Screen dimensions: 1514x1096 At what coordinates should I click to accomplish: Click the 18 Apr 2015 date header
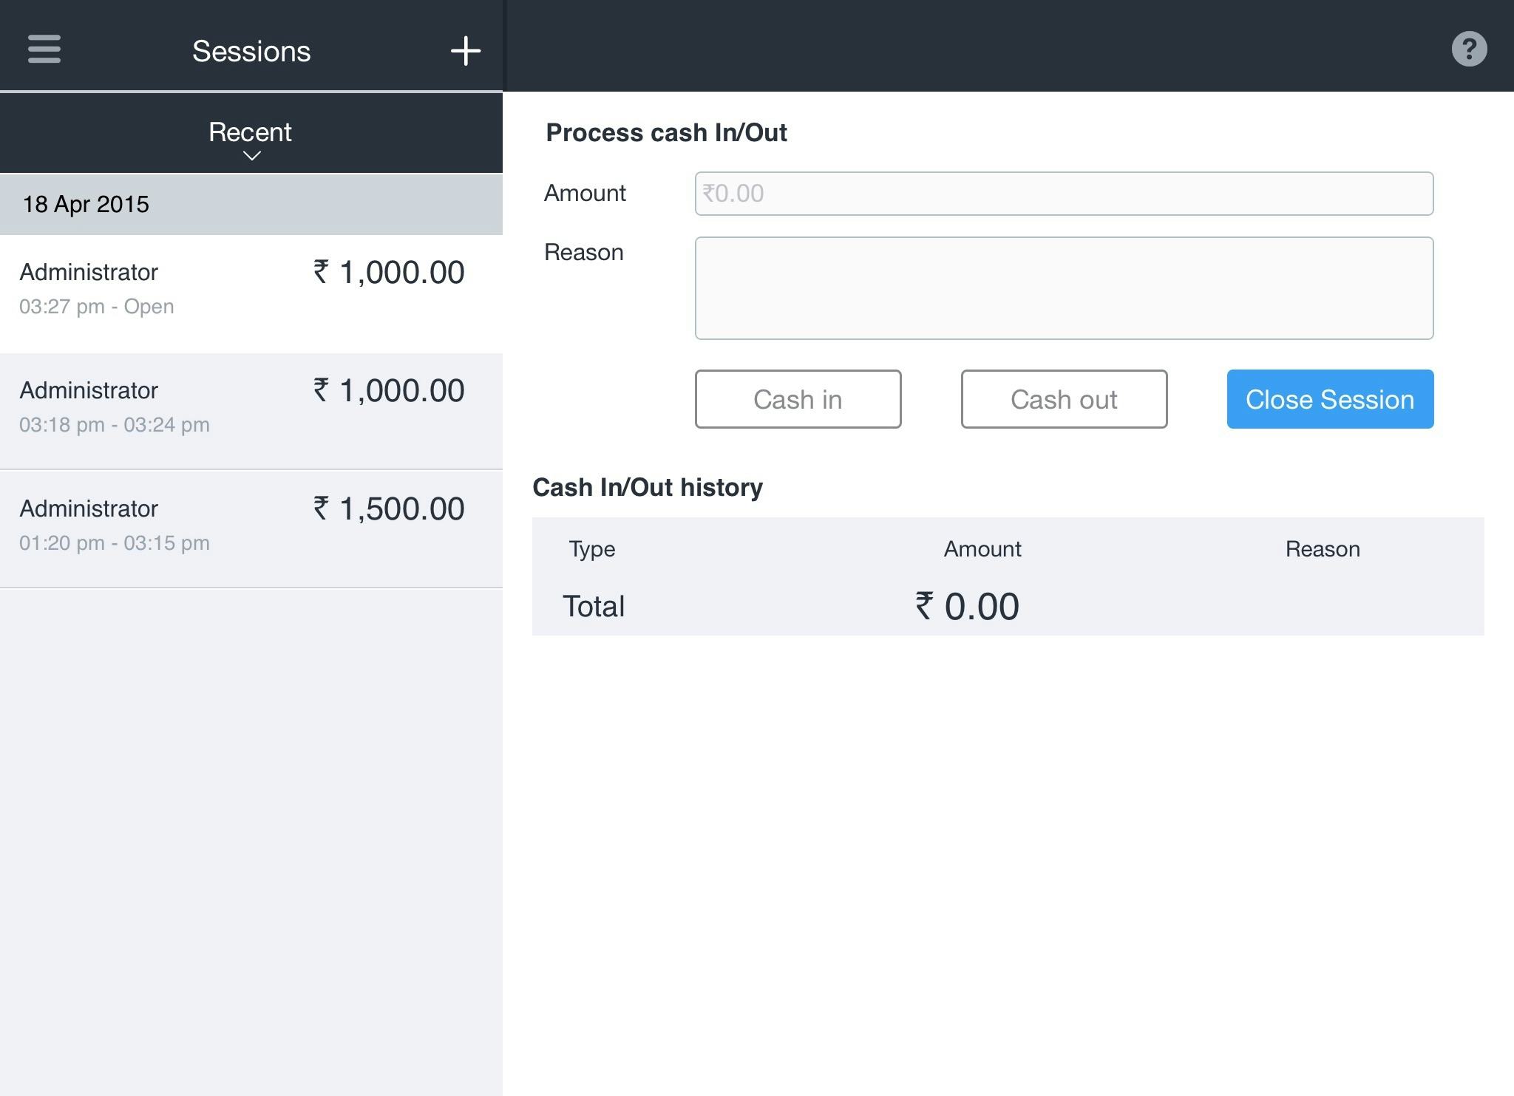click(86, 205)
